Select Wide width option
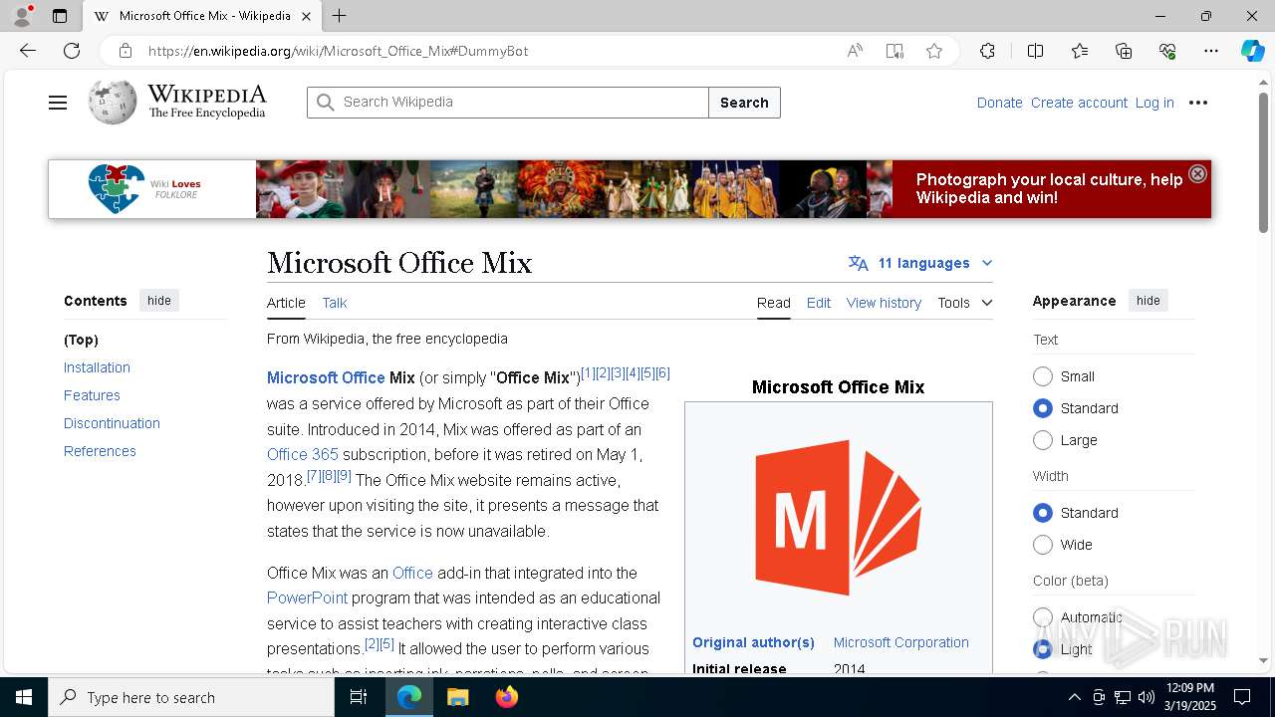 1043,545
